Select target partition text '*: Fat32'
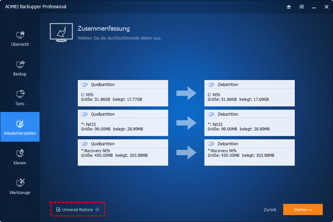 coord(215,125)
